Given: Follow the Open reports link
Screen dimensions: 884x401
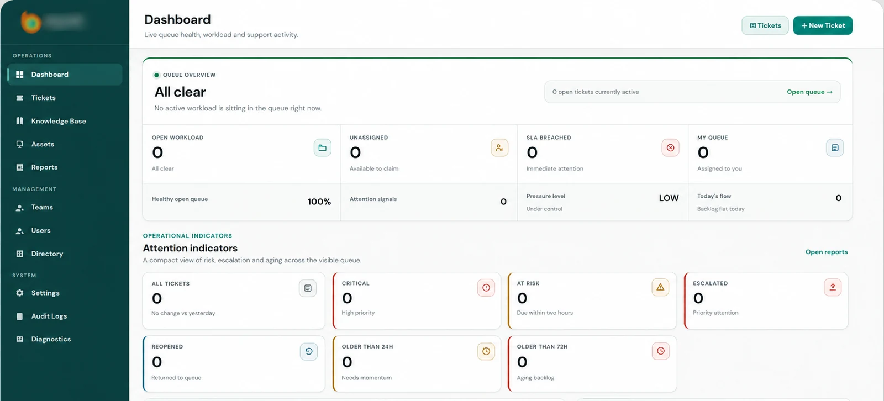Looking at the screenshot, I should tap(827, 252).
